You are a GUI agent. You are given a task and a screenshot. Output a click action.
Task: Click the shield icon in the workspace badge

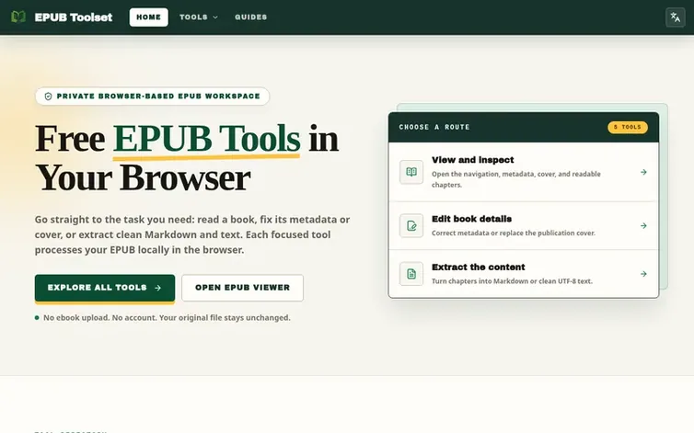[x=48, y=97]
